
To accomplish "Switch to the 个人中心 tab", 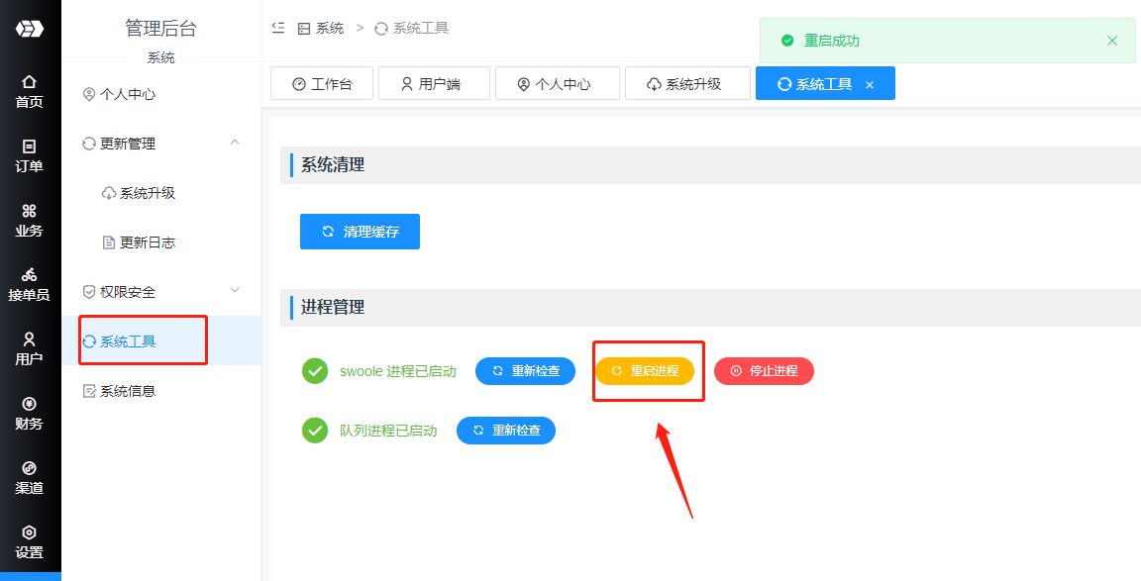I will [558, 83].
